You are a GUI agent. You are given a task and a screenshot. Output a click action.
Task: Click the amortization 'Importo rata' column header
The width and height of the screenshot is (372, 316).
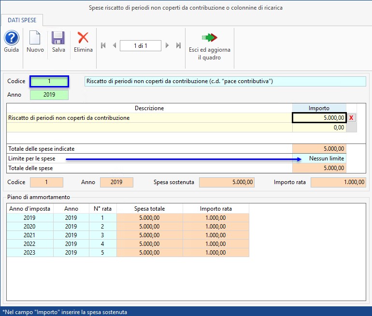216,209
